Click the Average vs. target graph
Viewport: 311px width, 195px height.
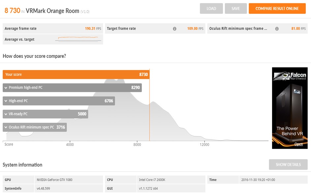pyautogui.click(x=78, y=39)
